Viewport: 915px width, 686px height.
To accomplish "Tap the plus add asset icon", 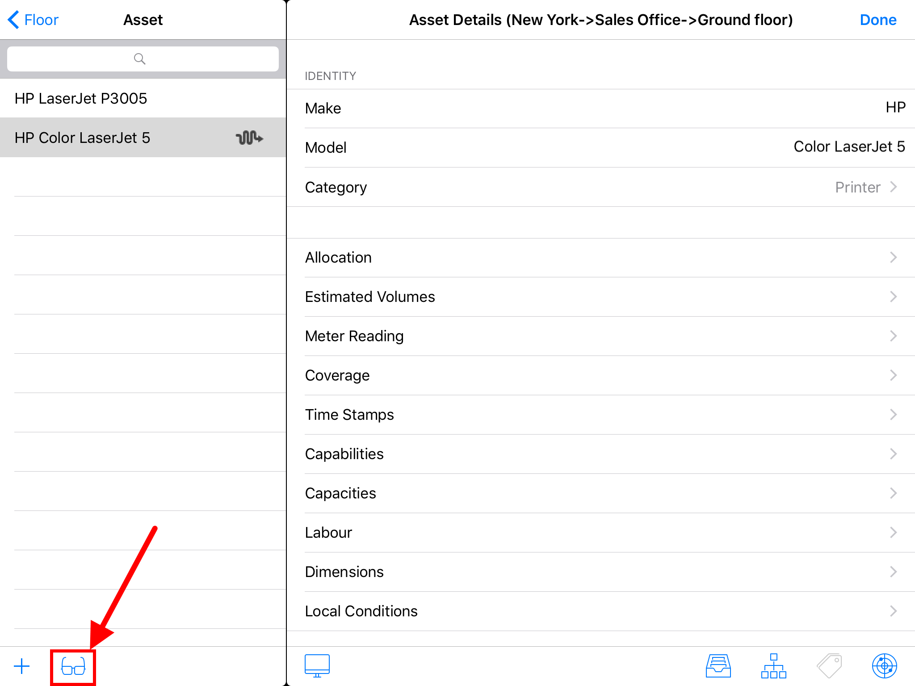I will [x=21, y=666].
